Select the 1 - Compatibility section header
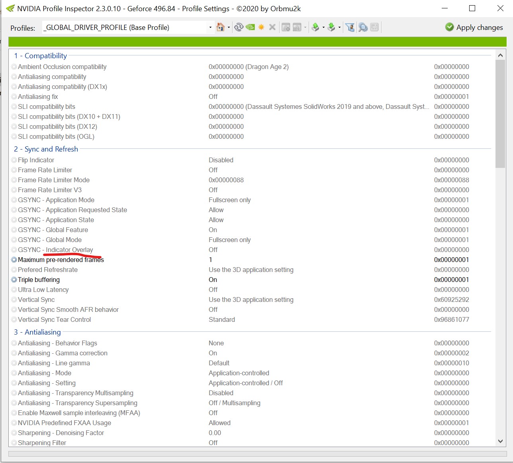 point(40,56)
